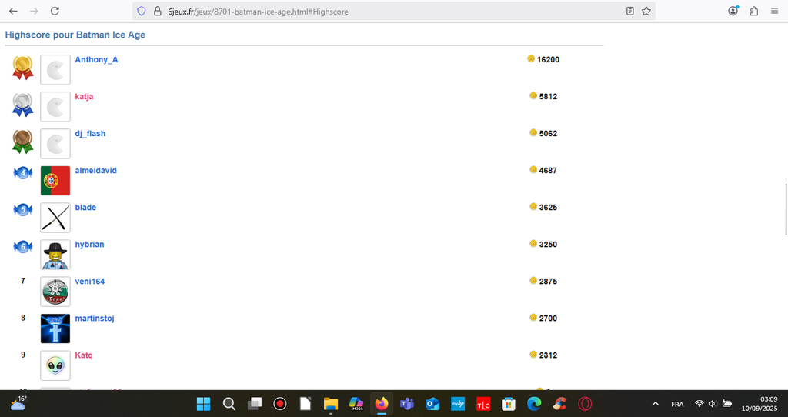Viewport: 788px width, 417px height.
Task: Click Katq's alien avatar picture
Action: point(55,365)
